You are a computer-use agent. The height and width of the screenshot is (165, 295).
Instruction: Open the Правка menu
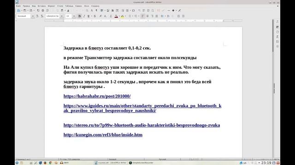pos(26,6)
